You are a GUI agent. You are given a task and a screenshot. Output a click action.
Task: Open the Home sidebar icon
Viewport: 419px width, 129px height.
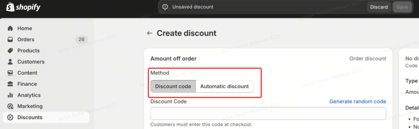10,28
